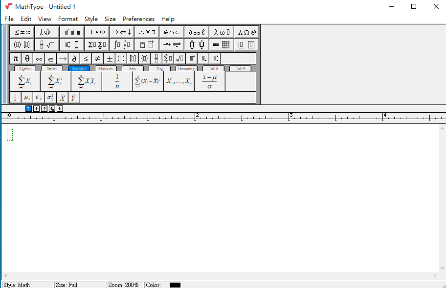Open the integral templates palette
Viewport: 446px width, 288px height.
122,44
